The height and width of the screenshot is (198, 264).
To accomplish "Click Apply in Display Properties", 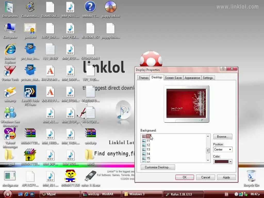I will [226, 177].
